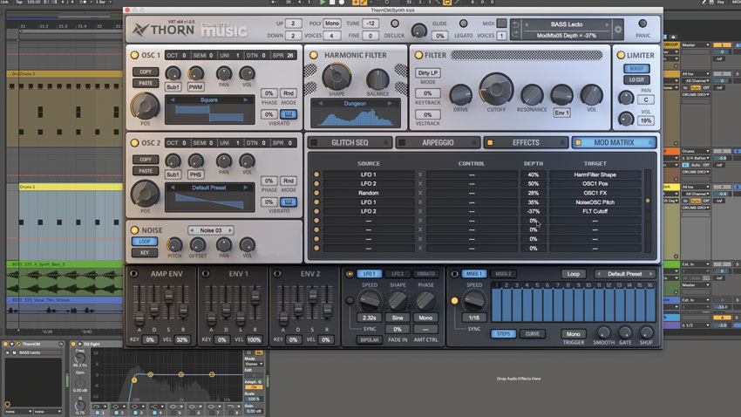Click OSC 1 vibrato waveform icon
The image size is (741, 417).
(289, 114)
